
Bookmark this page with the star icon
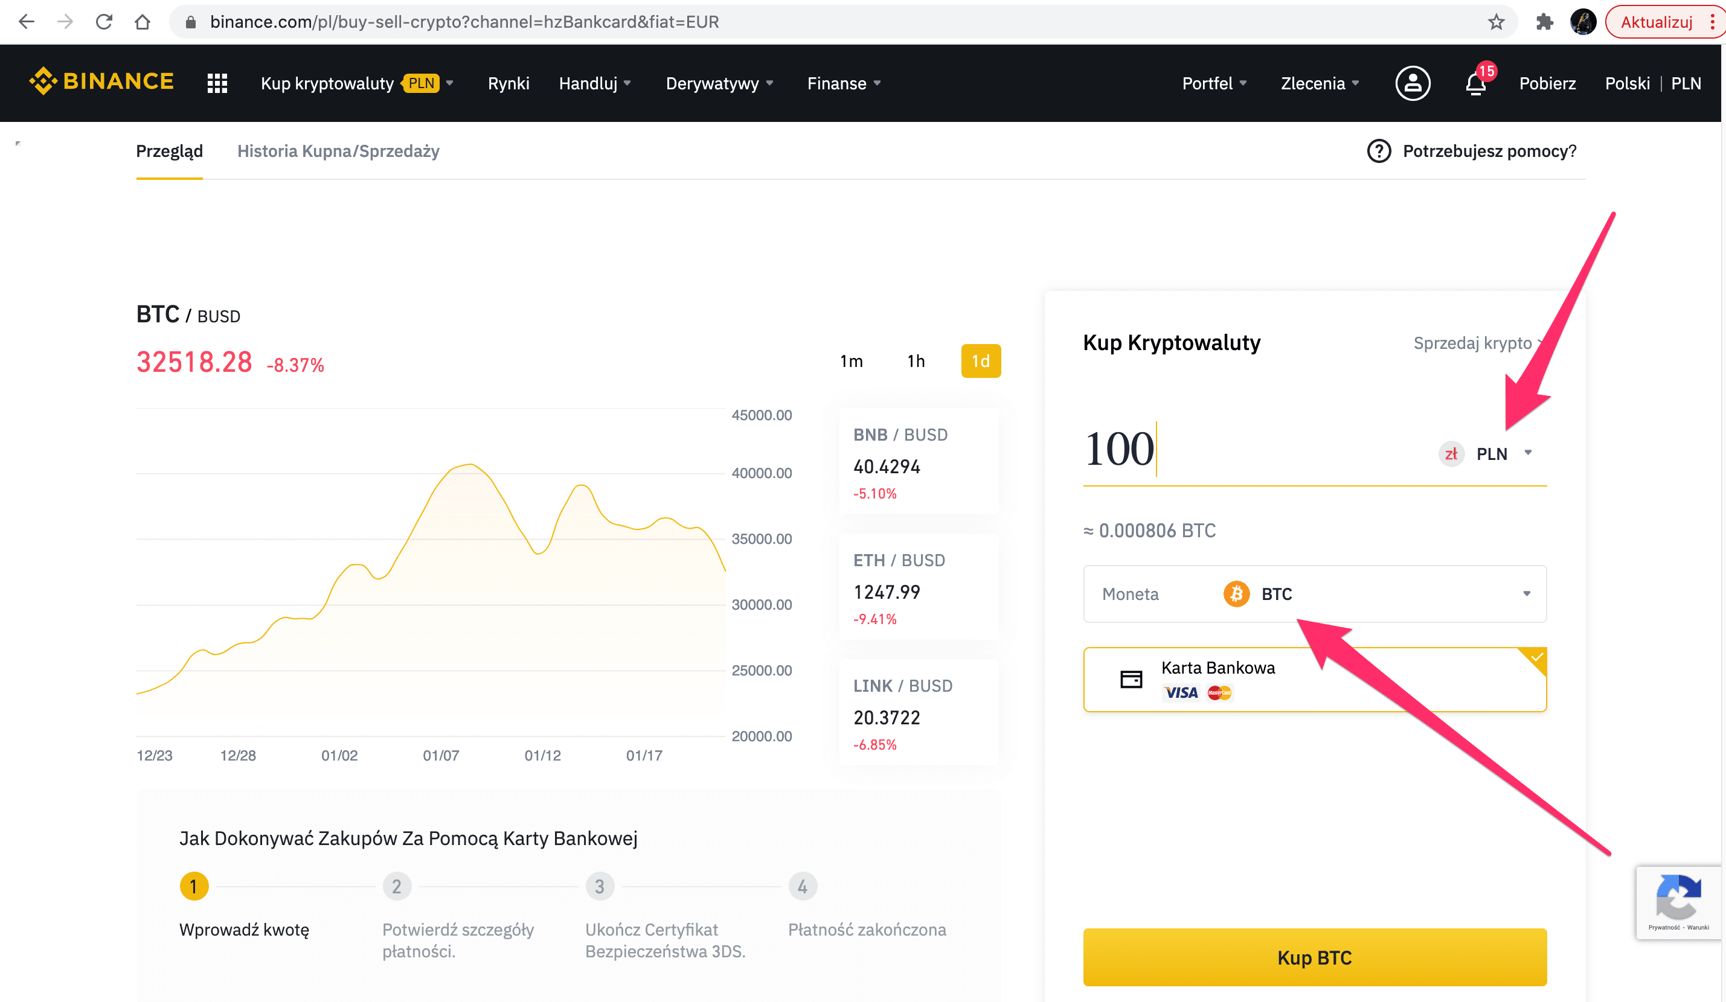click(x=1496, y=22)
